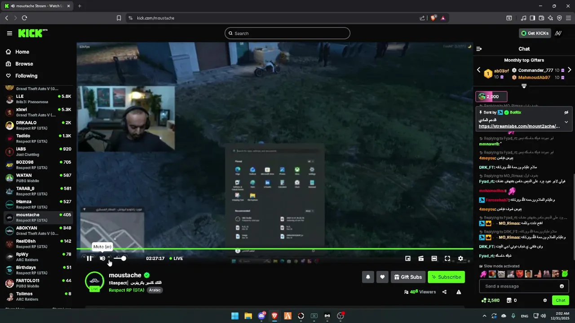Hide the pinned BotRix message
This screenshot has width=575, height=323.
tap(566, 112)
